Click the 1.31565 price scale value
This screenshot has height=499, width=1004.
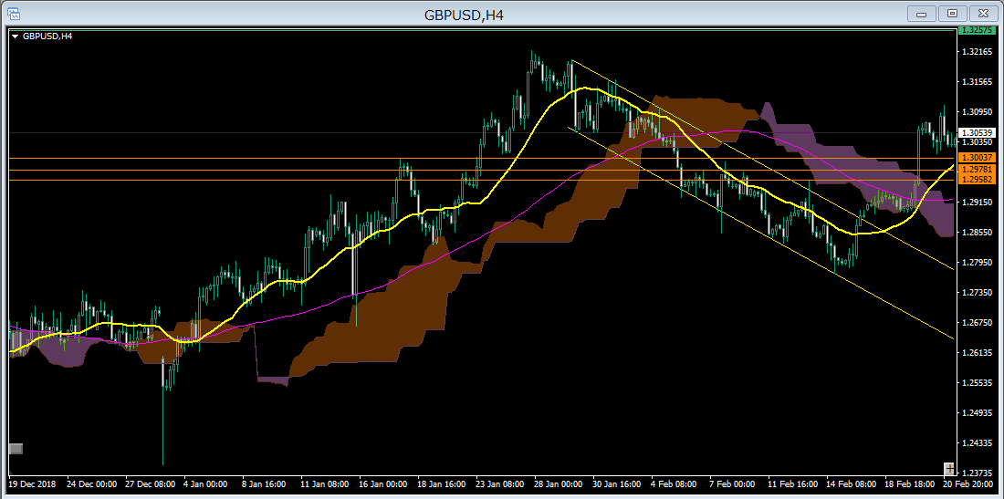[976, 82]
